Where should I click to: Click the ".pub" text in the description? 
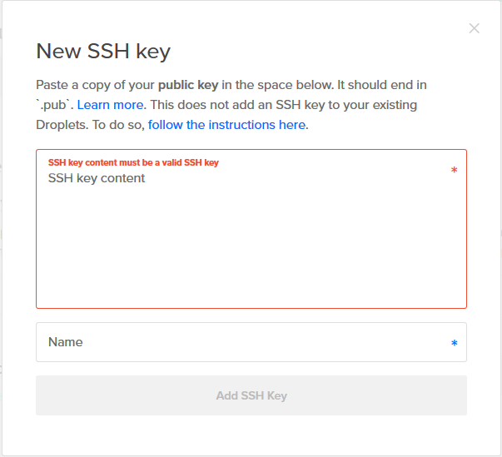pyautogui.click(x=55, y=105)
